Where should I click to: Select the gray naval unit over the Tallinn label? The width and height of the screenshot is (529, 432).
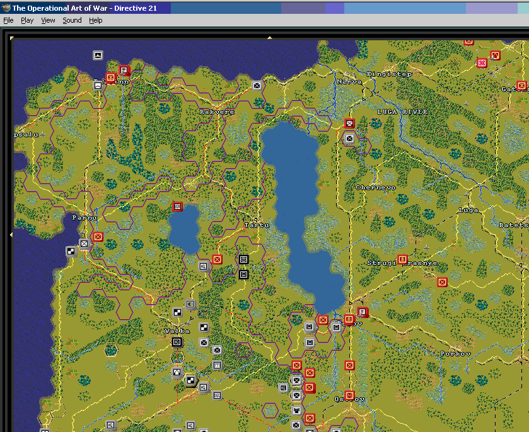coord(98,85)
